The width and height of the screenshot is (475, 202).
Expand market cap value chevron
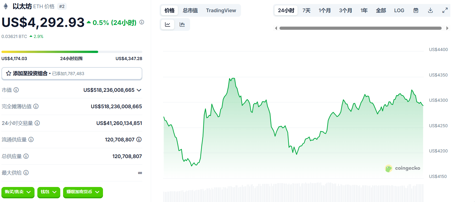(139, 90)
